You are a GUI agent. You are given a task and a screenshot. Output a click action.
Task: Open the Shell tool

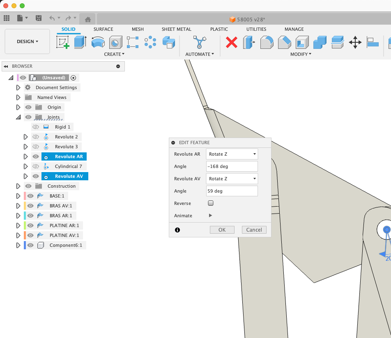(302, 42)
